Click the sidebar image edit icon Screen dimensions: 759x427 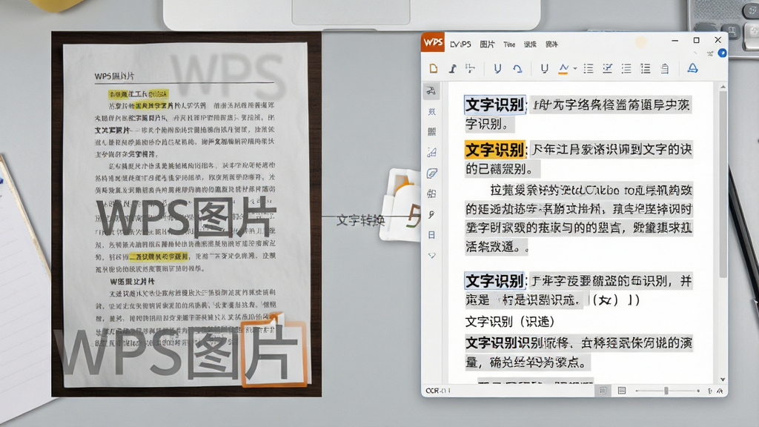click(x=432, y=153)
